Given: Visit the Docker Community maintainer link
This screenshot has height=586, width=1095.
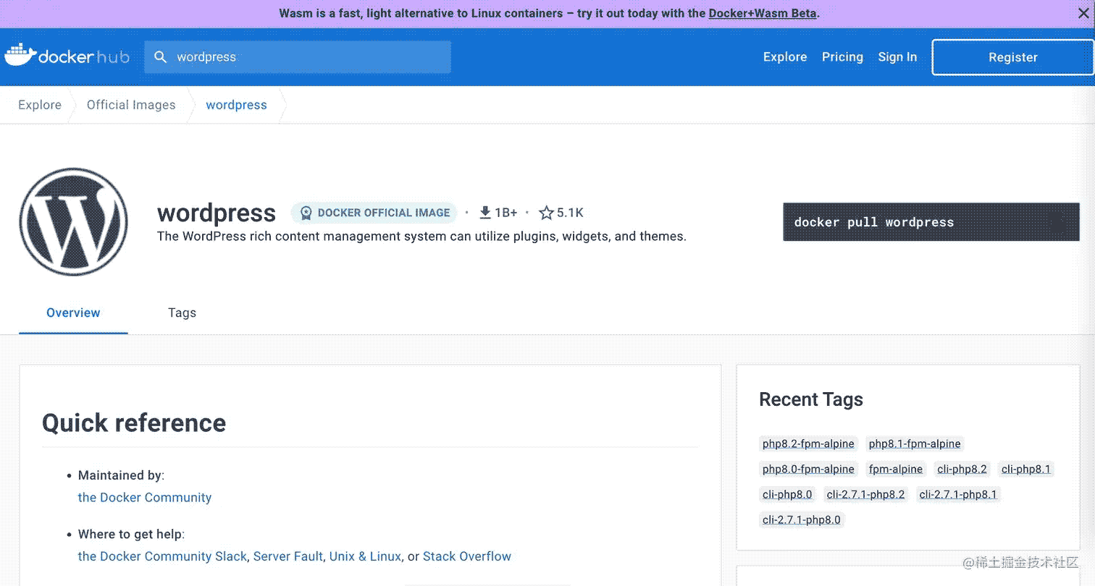Looking at the screenshot, I should (145, 498).
